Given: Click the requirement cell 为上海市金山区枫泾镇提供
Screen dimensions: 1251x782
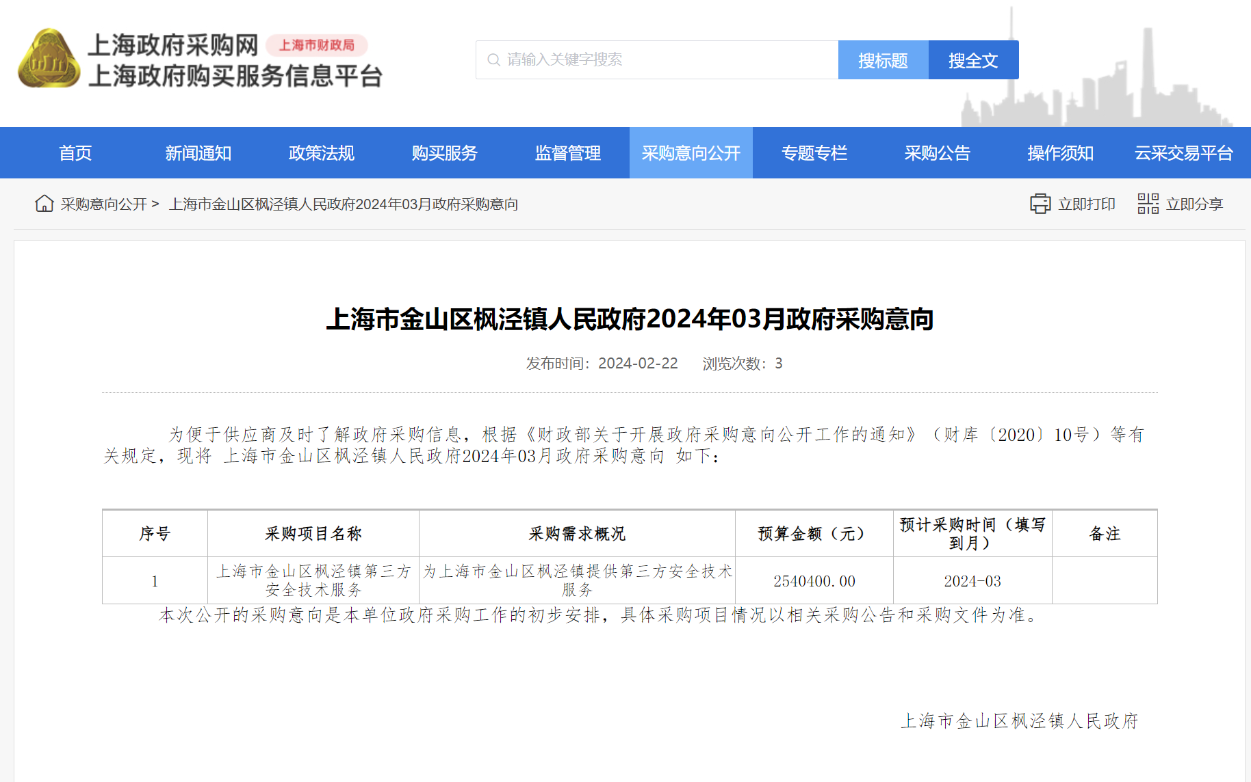Looking at the screenshot, I should point(577,580).
